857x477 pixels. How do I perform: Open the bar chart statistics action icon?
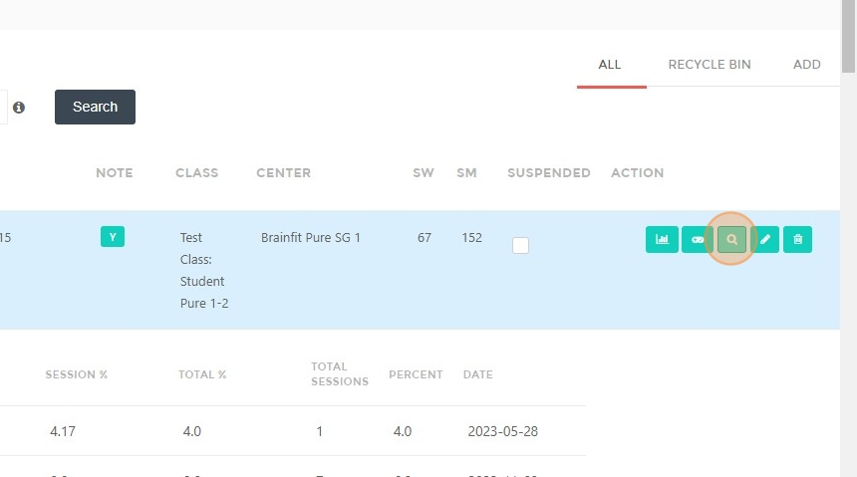pyautogui.click(x=662, y=239)
